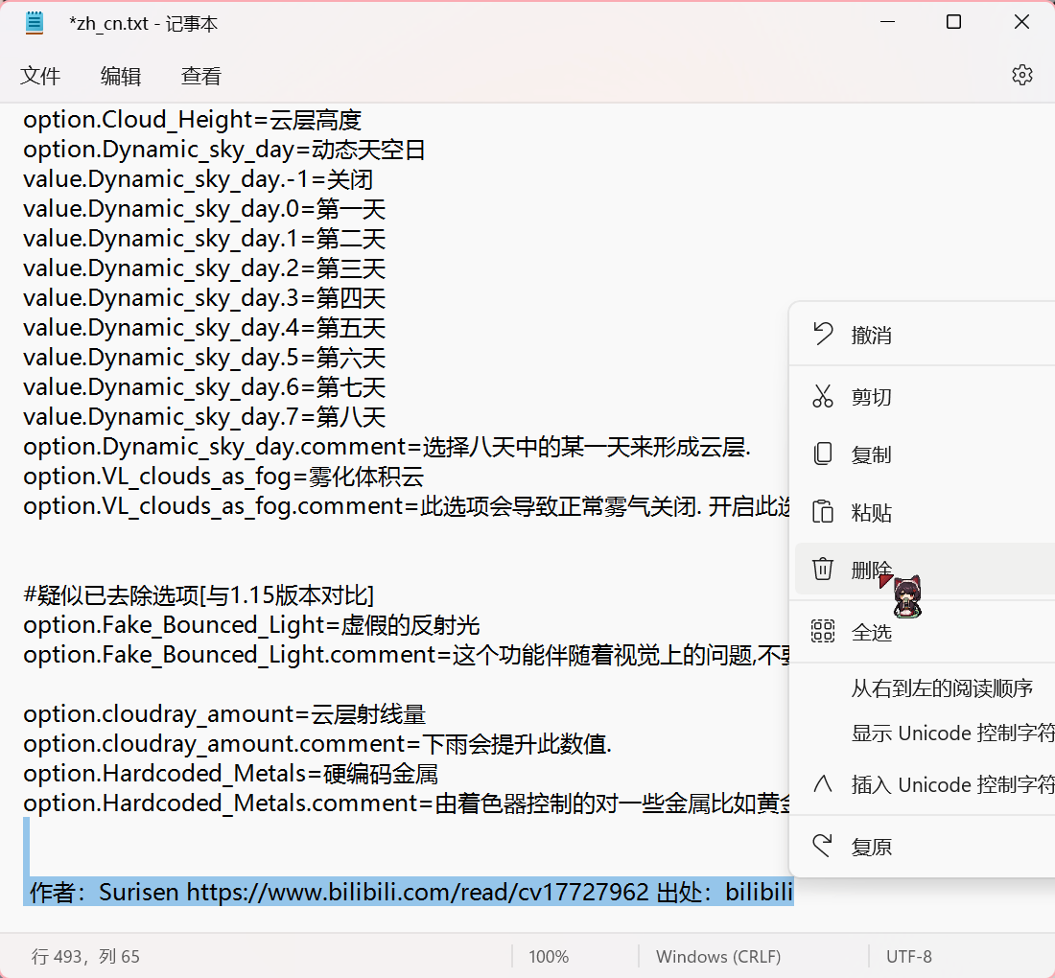Click the Notepad app icon in title bar

pos(35,23)
